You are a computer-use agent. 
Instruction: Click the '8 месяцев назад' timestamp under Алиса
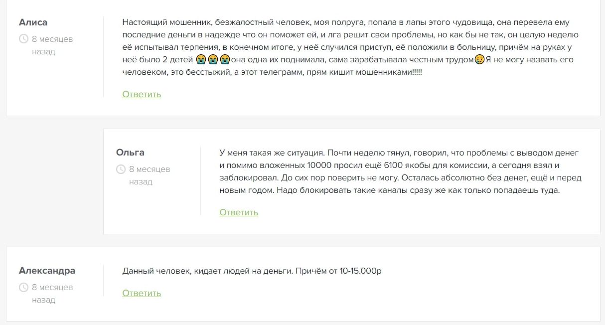52,45
